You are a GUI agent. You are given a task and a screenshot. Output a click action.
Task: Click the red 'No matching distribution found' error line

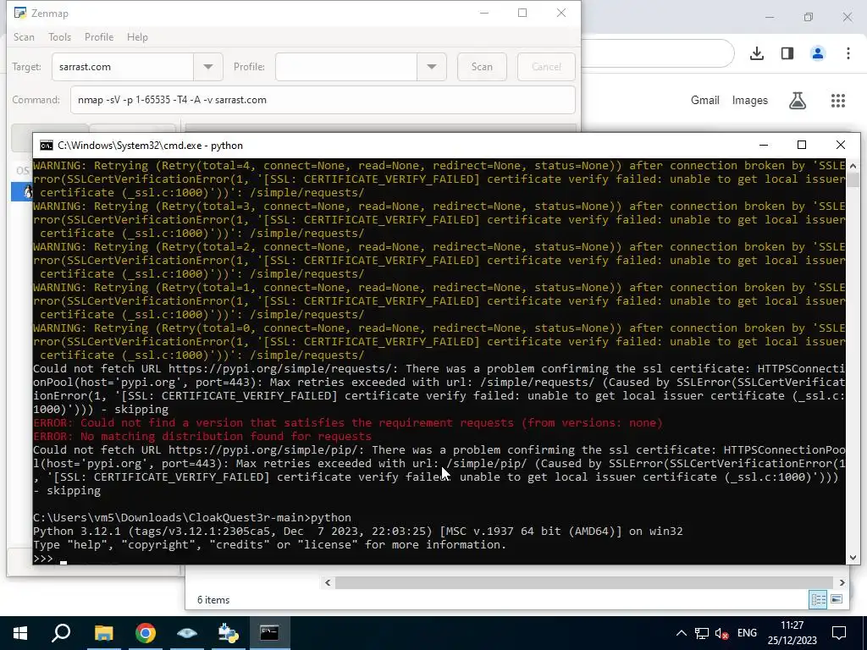(202, 437)
